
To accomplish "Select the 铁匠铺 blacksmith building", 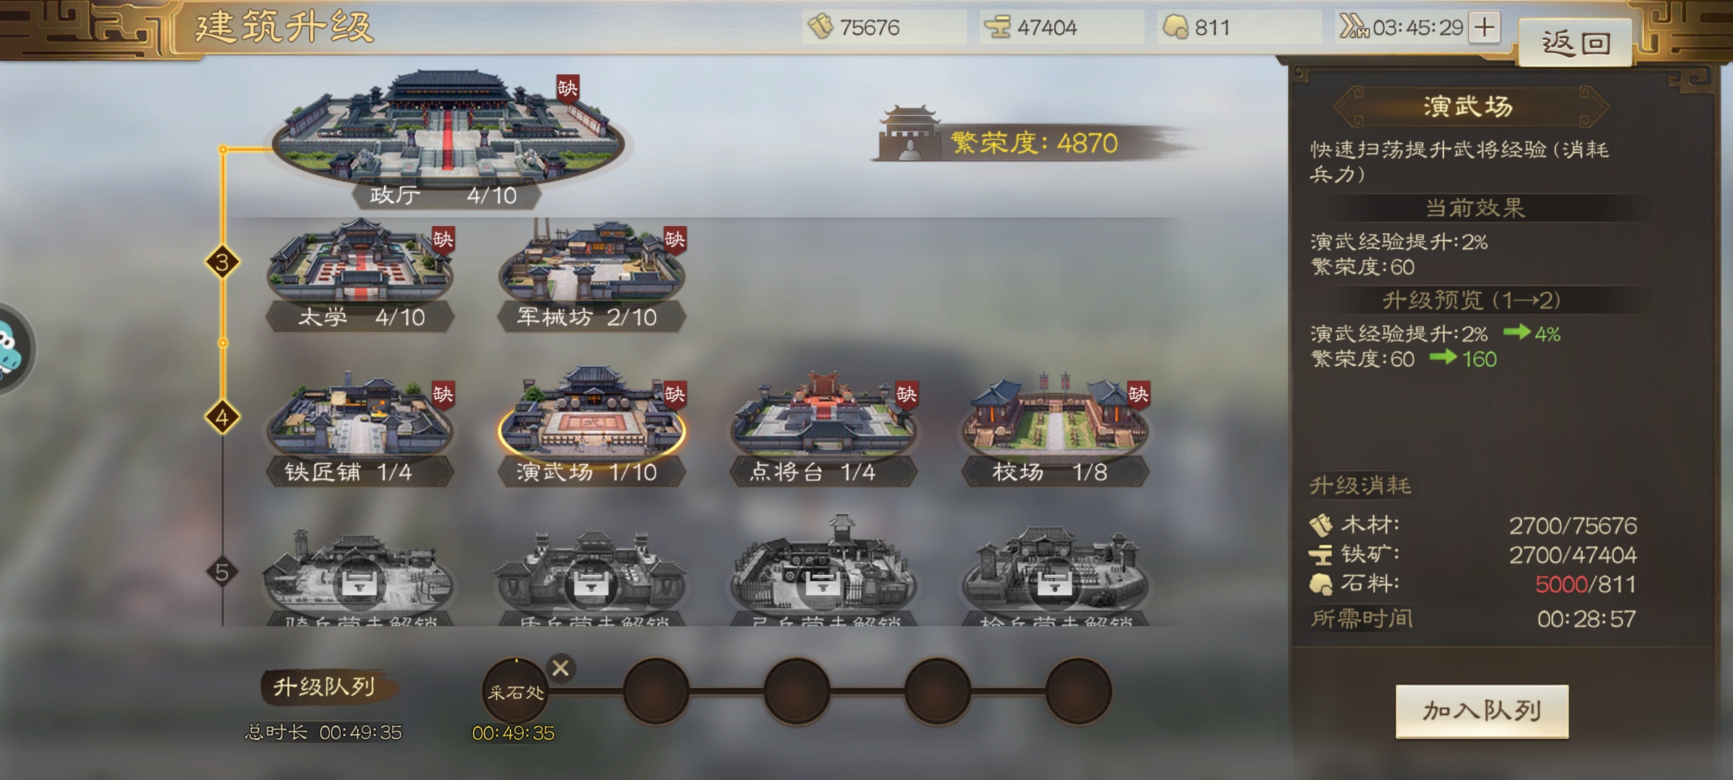I will tap(360, 430).
